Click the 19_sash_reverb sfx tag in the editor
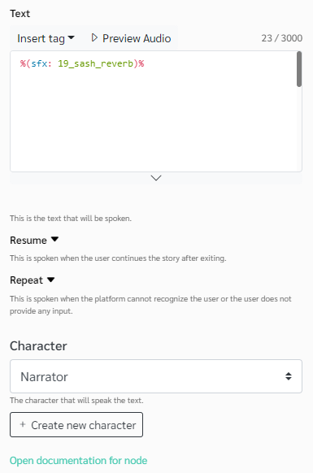Image resolution: width=313 pixels, height=473 pixels. click(82, 63)
